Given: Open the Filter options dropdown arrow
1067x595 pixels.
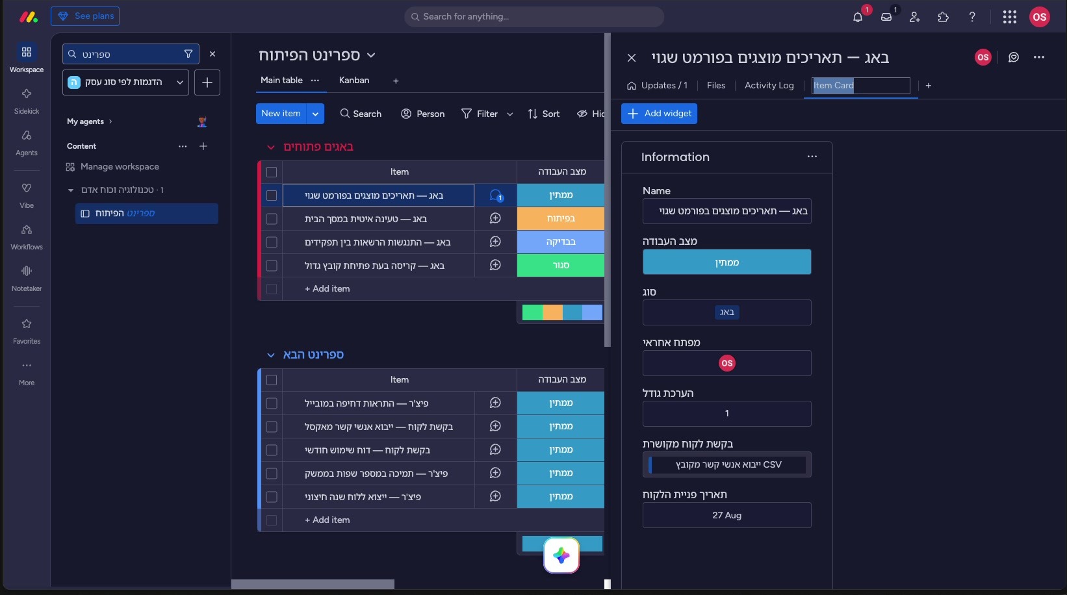Looking at the screenshot, I should (x=510, y=114).
